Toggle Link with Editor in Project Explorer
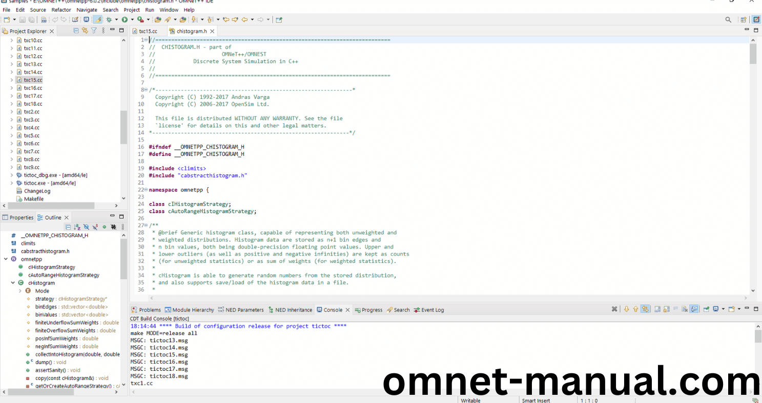Screen dimensions: 762x403 [85, 31]
